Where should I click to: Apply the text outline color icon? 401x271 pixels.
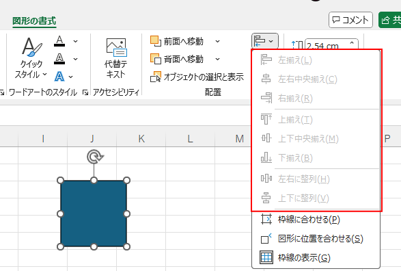[59, 59]
